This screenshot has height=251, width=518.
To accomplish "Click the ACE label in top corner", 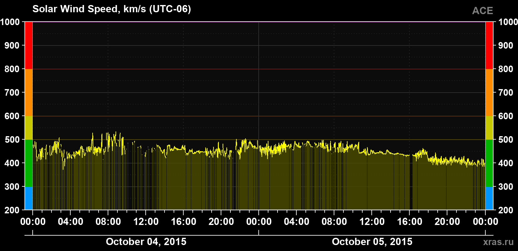I will click(x=483, y=11).
